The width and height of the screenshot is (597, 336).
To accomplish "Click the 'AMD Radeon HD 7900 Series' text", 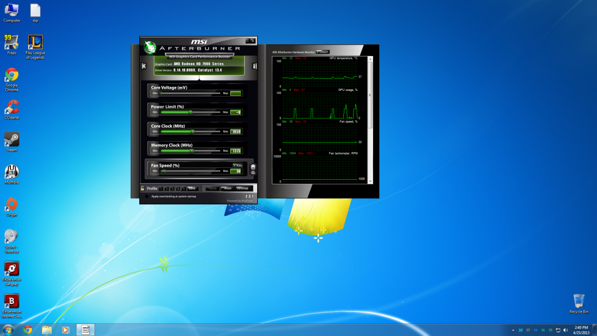I will click(x=199, y=64).
